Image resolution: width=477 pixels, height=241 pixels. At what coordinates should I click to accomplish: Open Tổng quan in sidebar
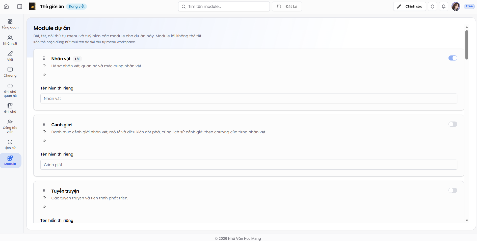10,24
